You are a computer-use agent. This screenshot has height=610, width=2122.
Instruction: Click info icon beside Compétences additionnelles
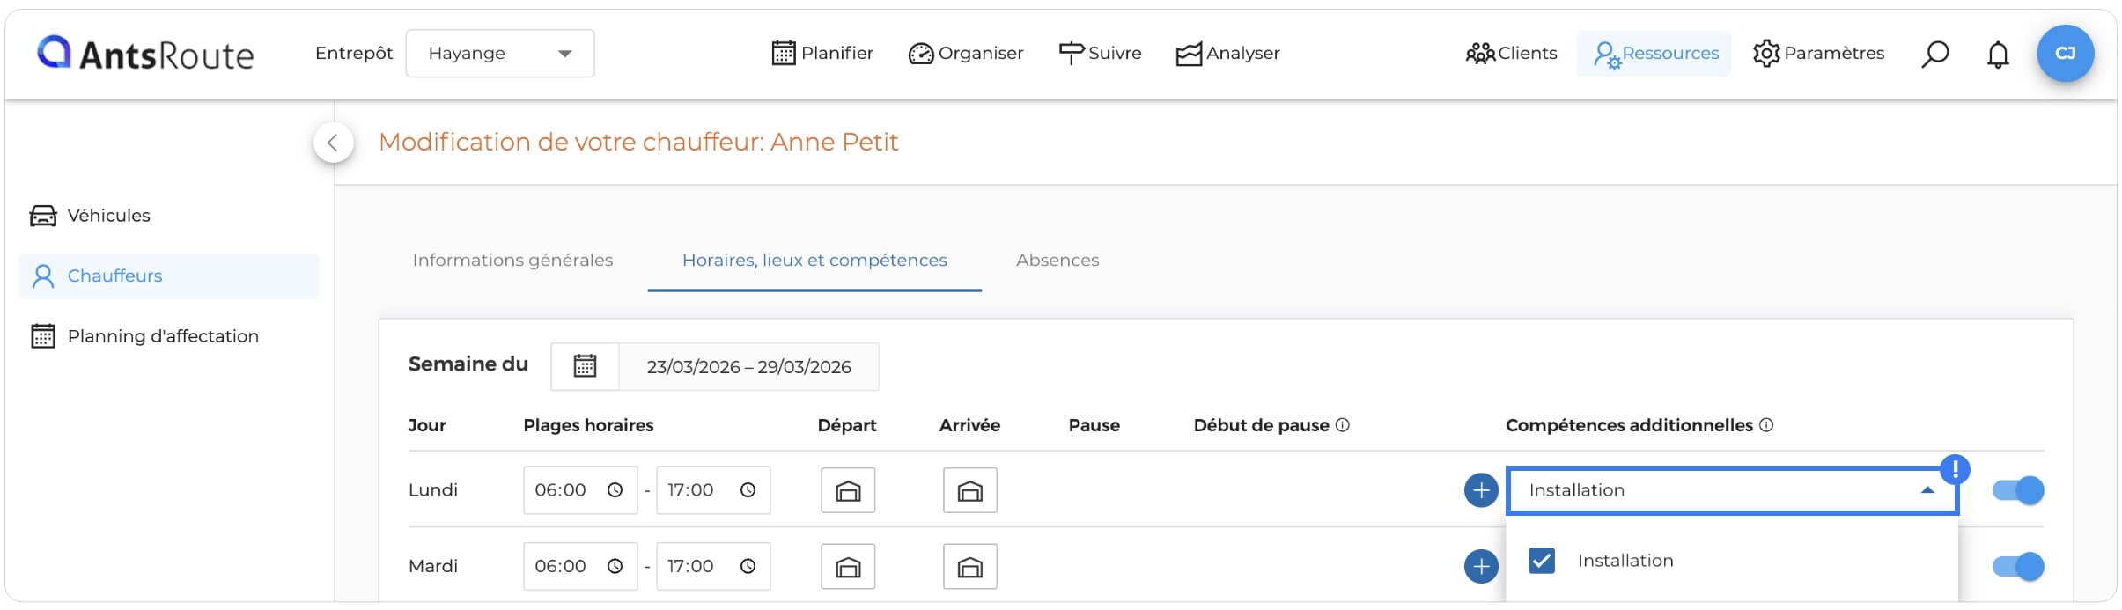pyautogui.click(x=1766, y=425)
